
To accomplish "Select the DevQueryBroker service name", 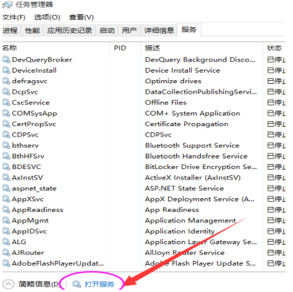I will [x=42, y=60].
